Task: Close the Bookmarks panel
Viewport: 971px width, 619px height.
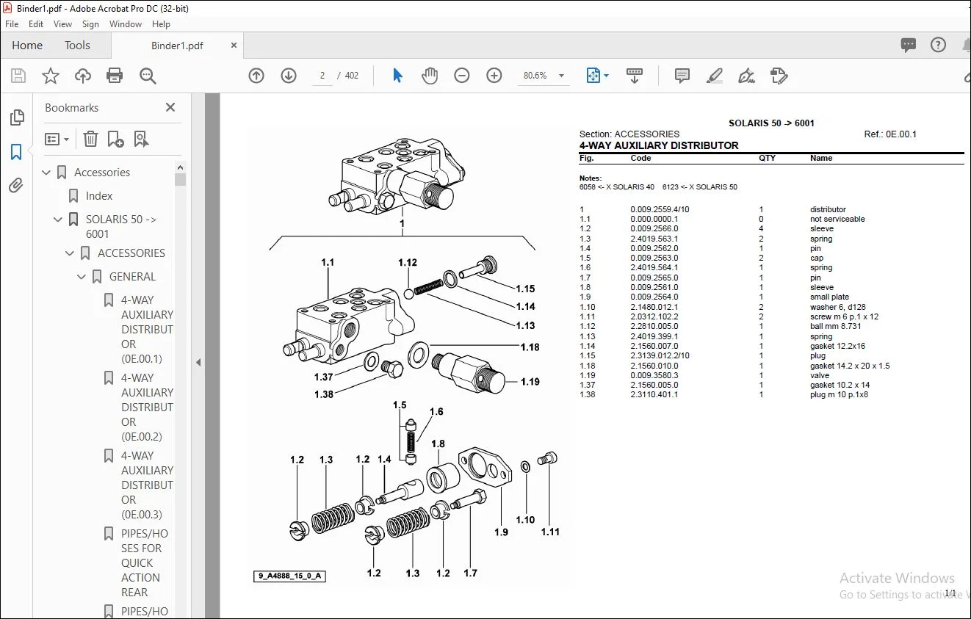Action: [170, 107]
